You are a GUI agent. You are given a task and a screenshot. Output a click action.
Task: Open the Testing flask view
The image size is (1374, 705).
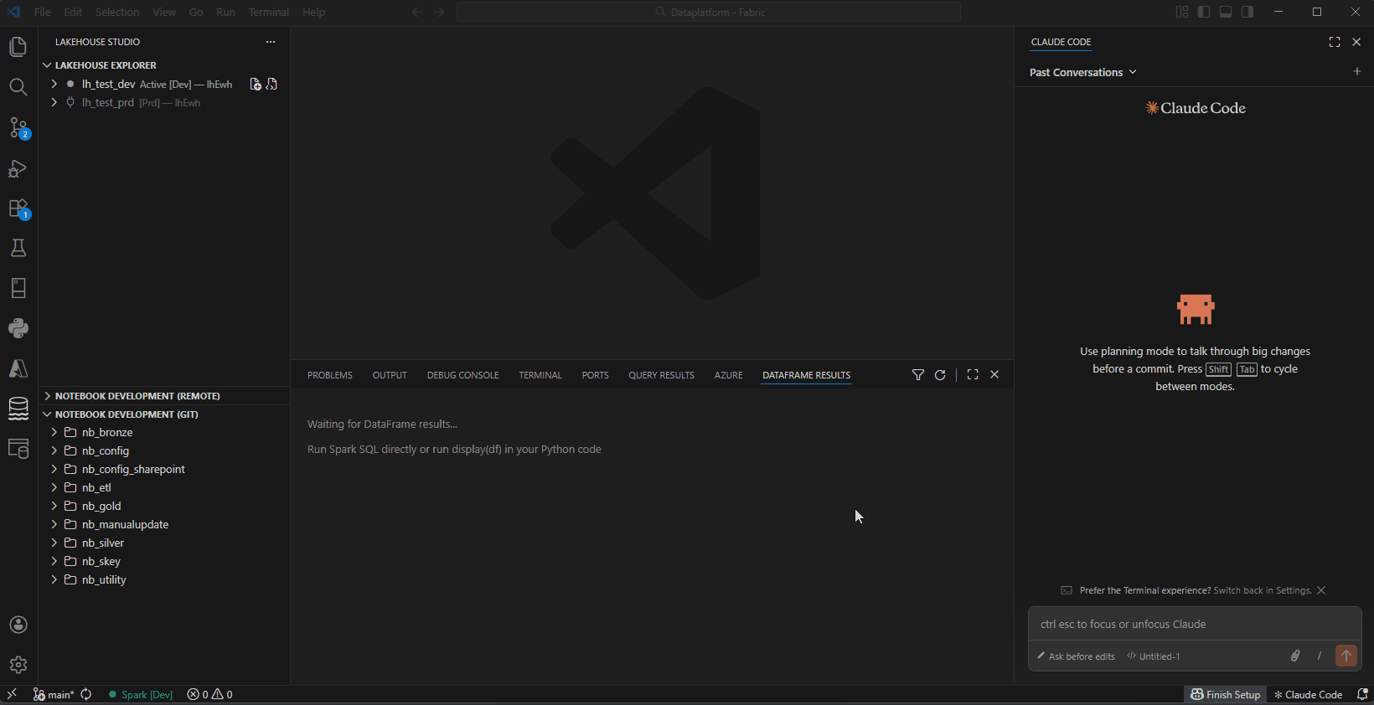[18, 248]
